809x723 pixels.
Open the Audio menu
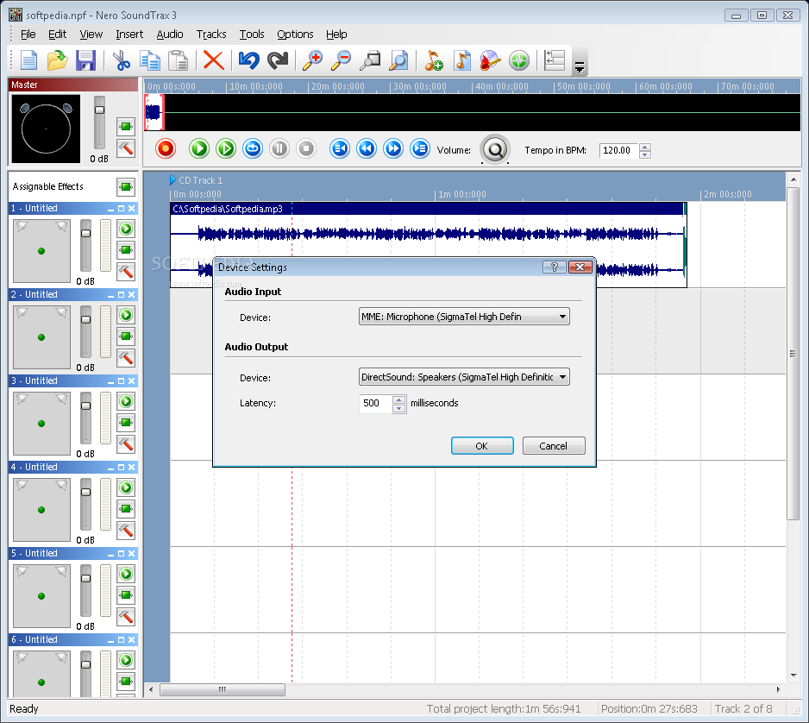tap(170, 34)
